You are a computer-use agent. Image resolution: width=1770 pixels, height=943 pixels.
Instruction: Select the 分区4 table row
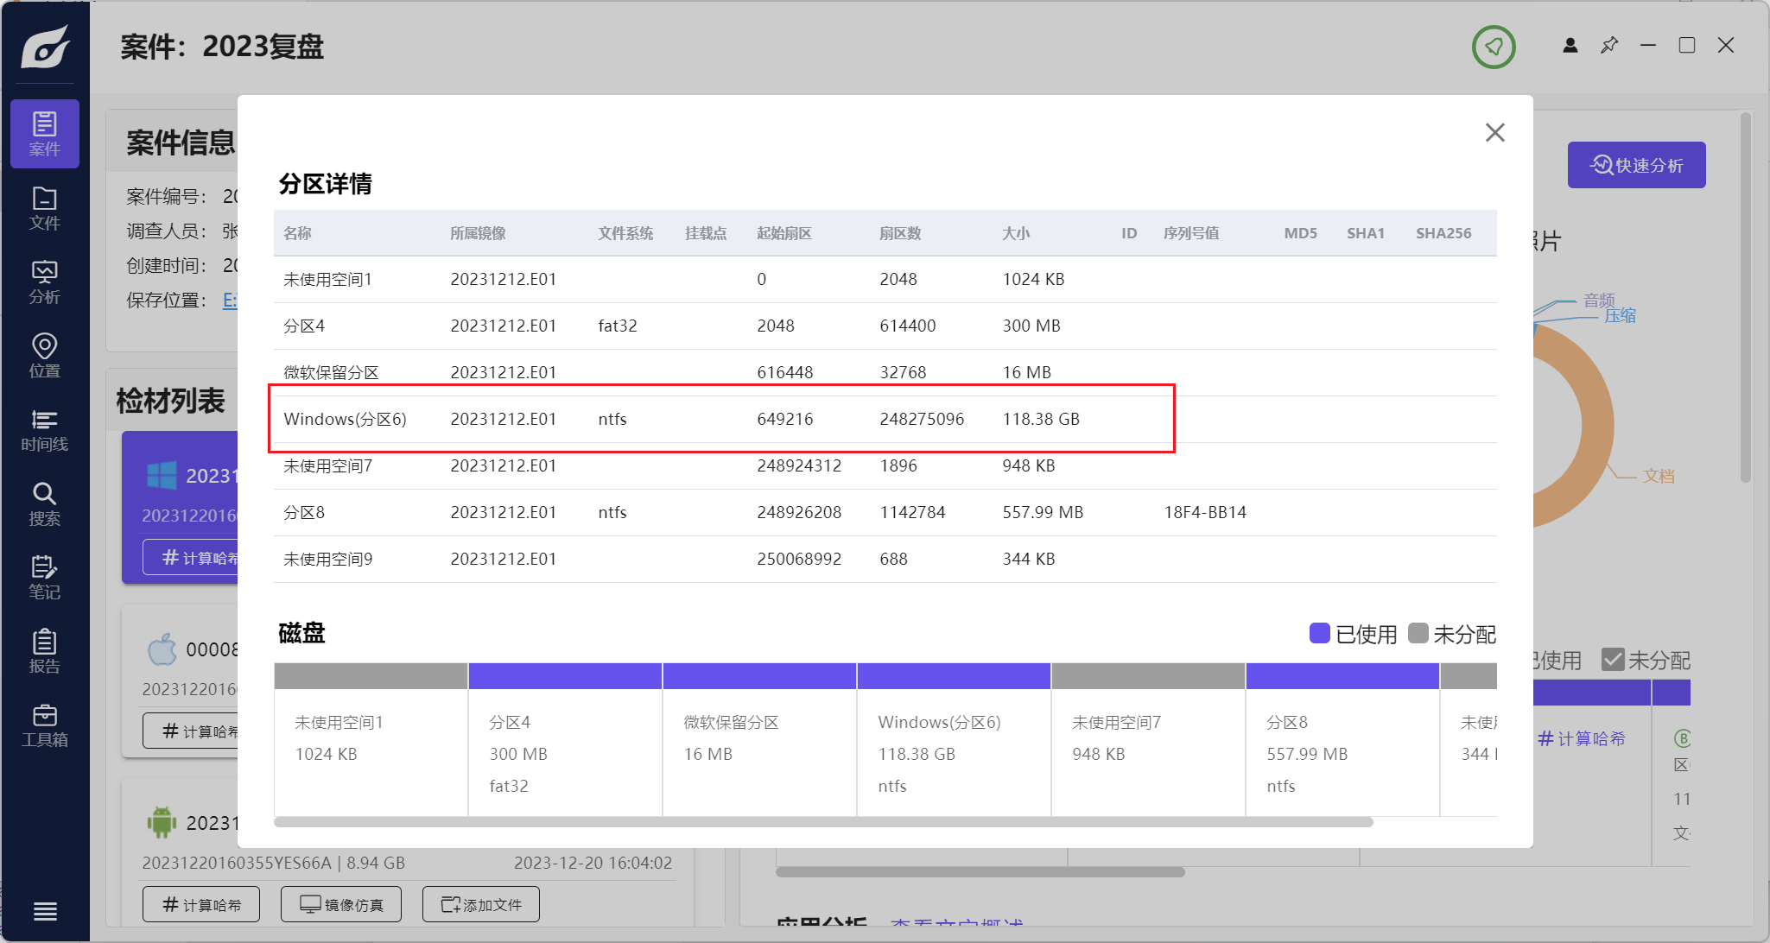pyautogui.click(x=885, y=326)
